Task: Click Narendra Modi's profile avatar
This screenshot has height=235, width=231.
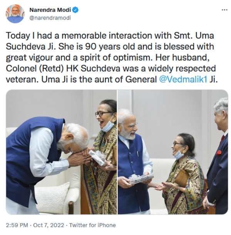Action: 15,14
